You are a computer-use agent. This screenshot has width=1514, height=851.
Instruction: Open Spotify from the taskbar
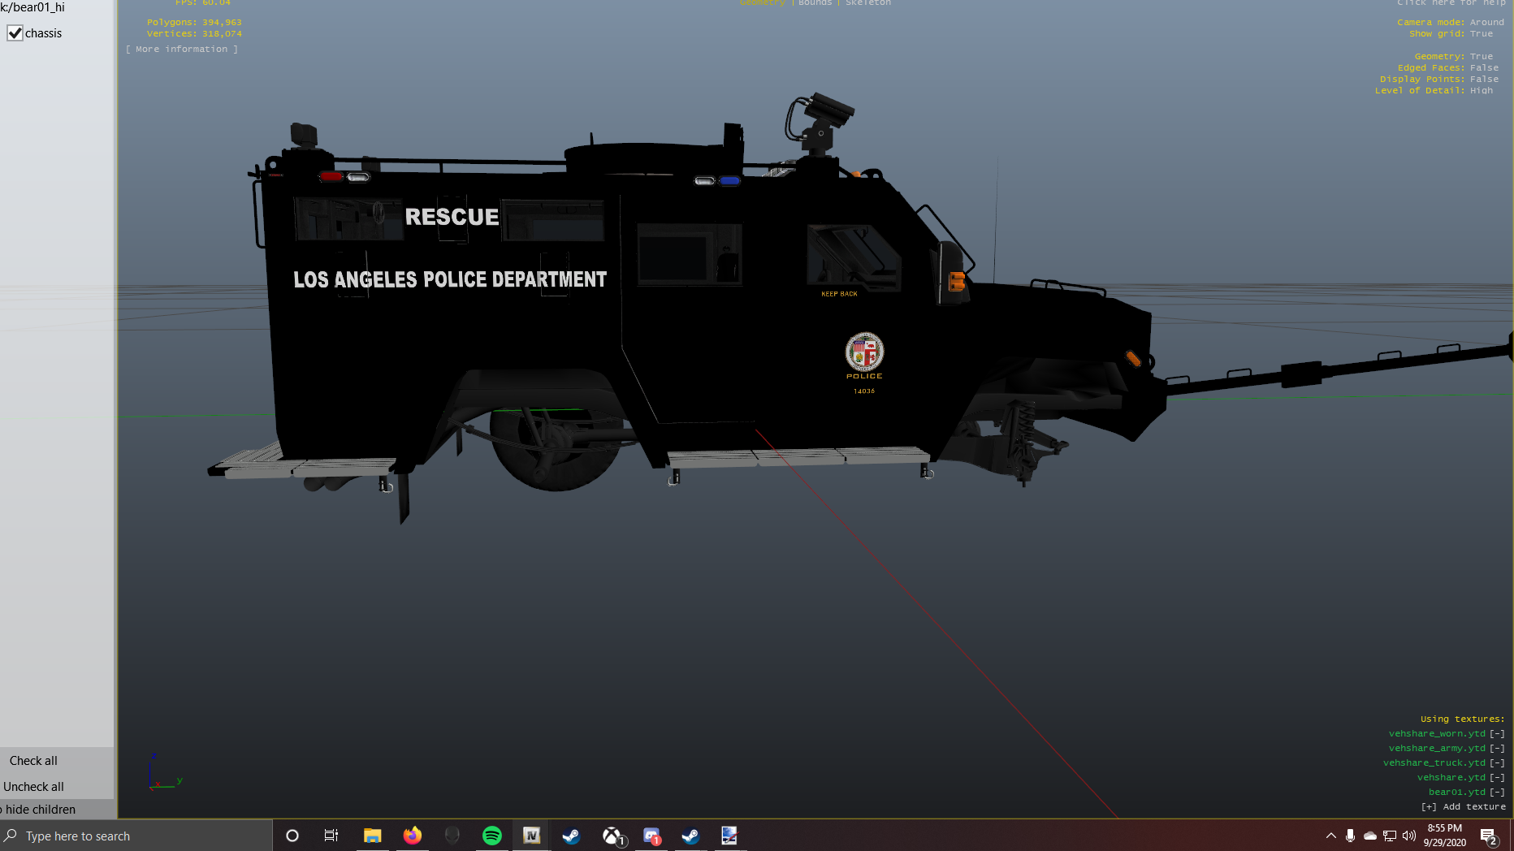pos(492,836)
